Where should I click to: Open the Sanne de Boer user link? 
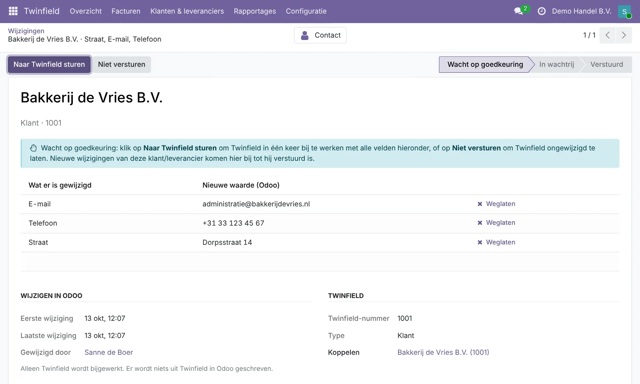point(109,352)
